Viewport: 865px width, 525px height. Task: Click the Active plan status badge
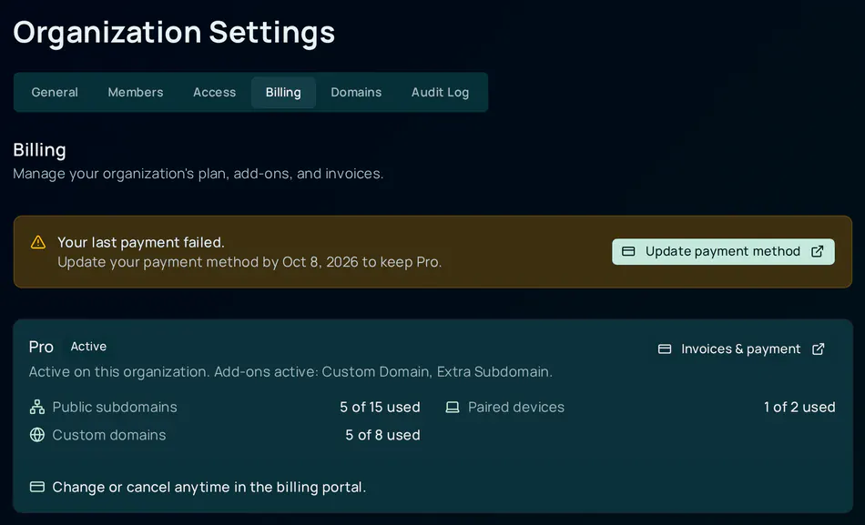89,347
